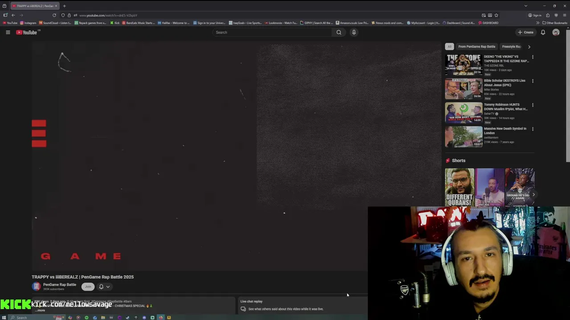
Task: Open the browser application hamburger menu
Action: 565,15
